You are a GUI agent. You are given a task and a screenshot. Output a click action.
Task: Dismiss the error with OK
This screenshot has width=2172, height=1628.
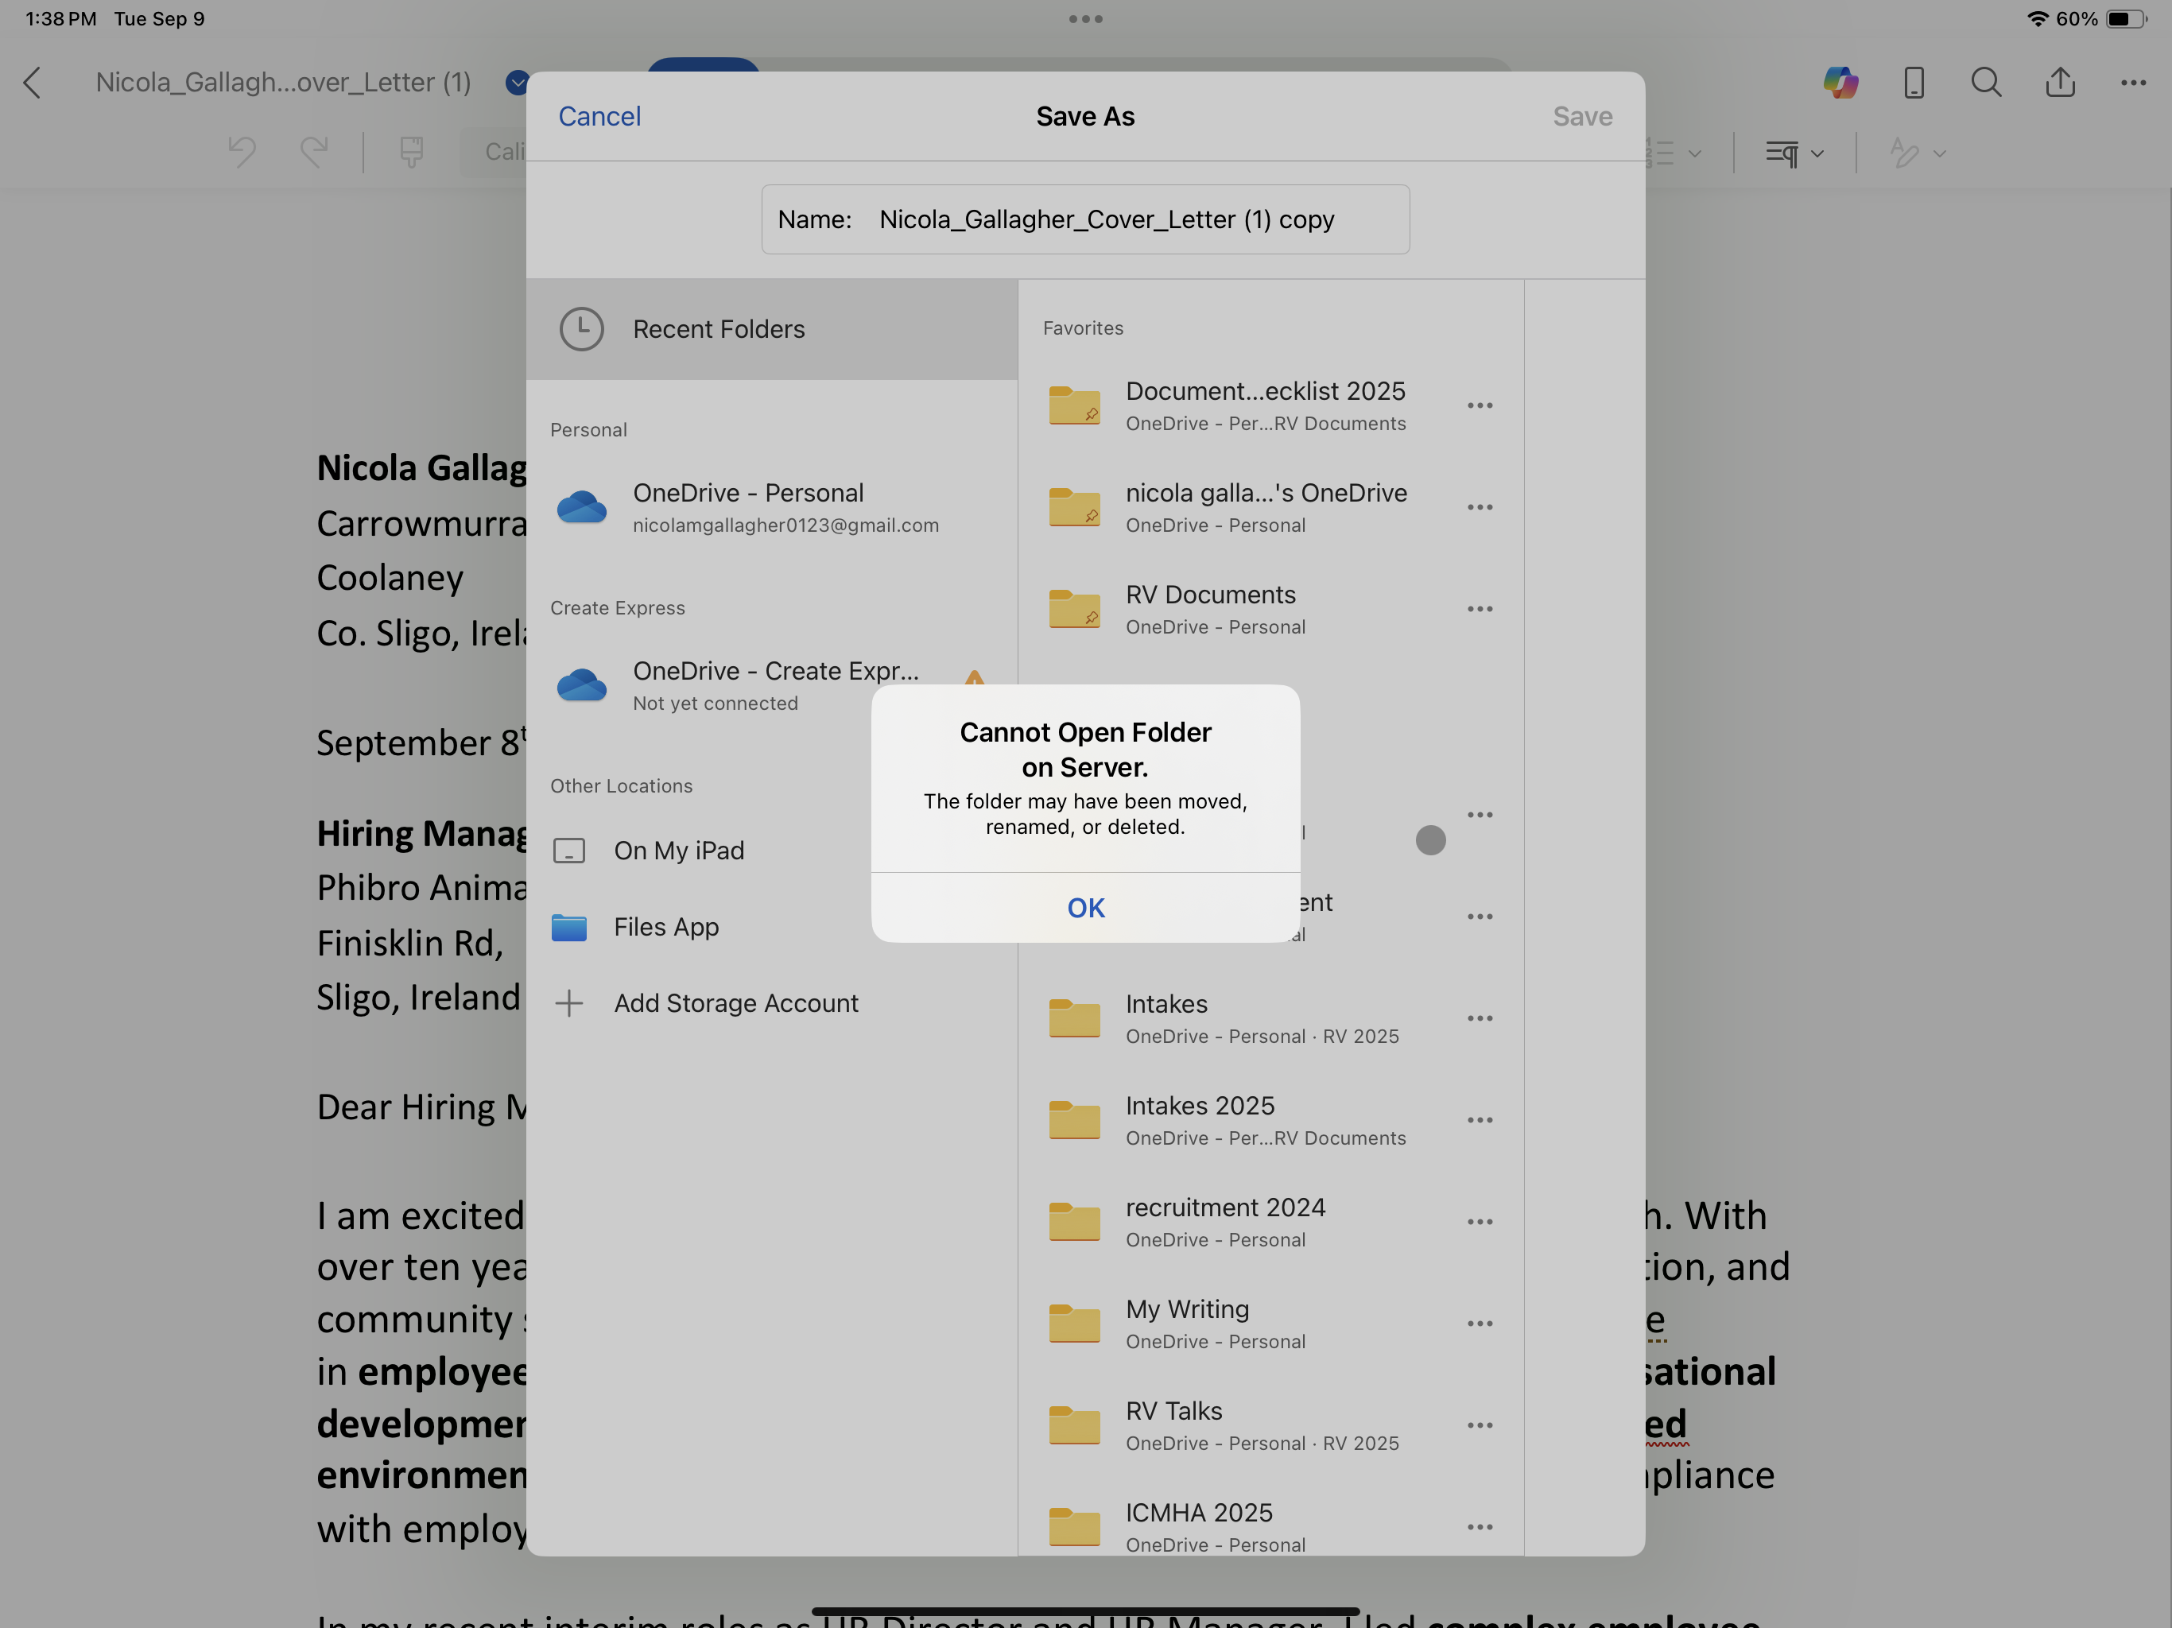tap(1085, 907)
